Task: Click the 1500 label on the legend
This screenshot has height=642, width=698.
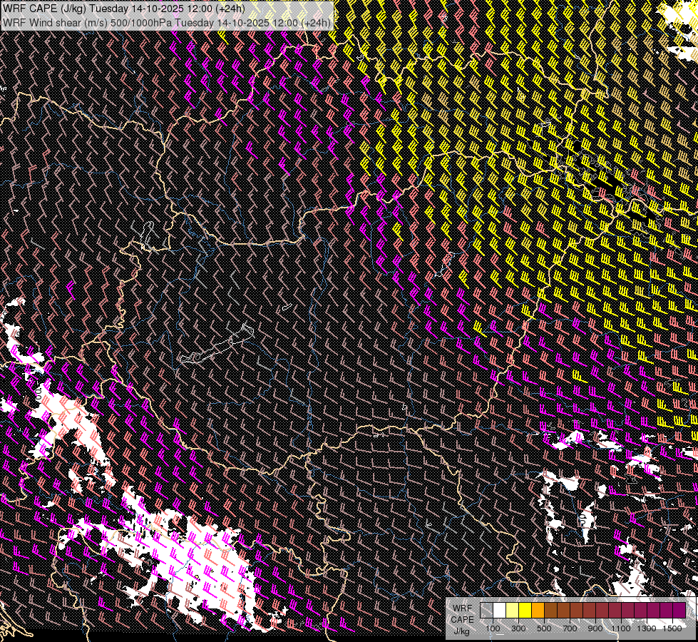Action: coord(672,628)
